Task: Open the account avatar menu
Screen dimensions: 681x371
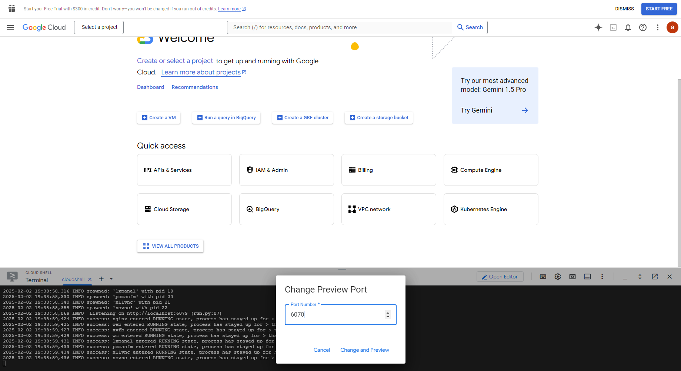Action: pyautogui.click(x=672, y=27)
